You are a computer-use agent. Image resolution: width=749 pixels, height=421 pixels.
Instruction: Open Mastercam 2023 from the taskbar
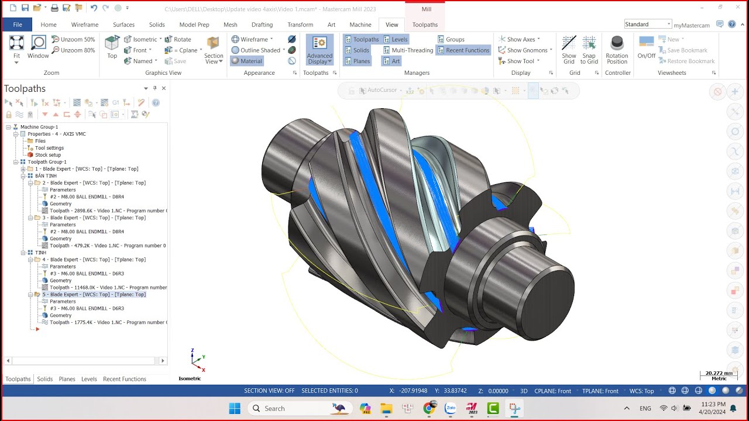pos(472,408)
